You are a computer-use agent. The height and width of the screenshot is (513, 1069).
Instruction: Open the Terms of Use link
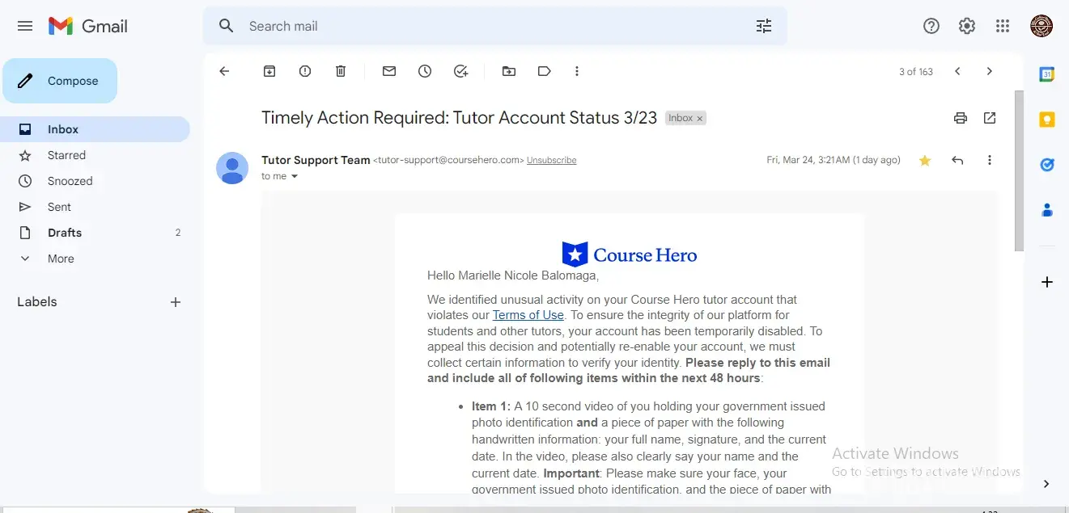528,315
